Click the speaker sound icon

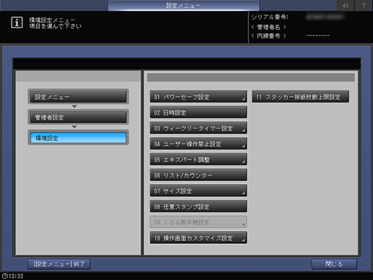pyautogui.click(x=346, y=6)
